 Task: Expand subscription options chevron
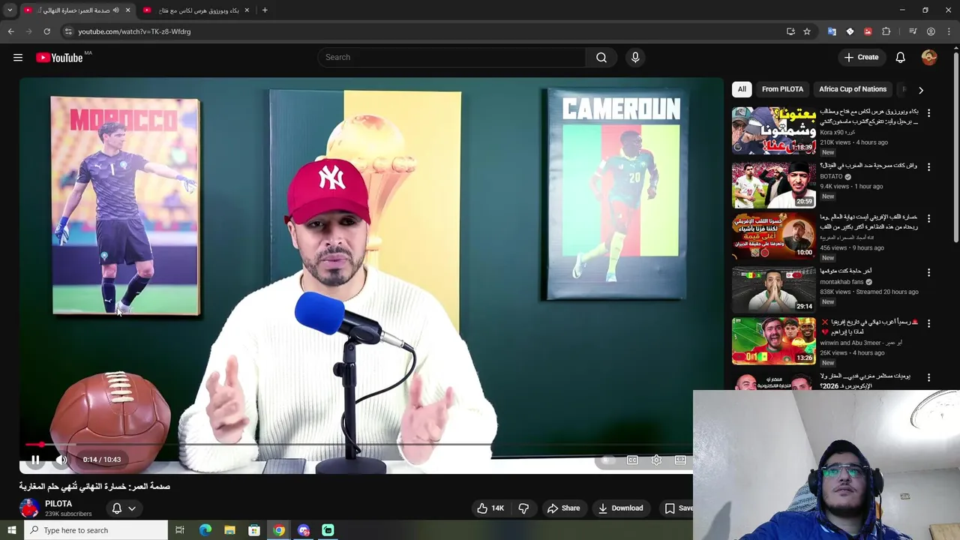click(132, 508)
